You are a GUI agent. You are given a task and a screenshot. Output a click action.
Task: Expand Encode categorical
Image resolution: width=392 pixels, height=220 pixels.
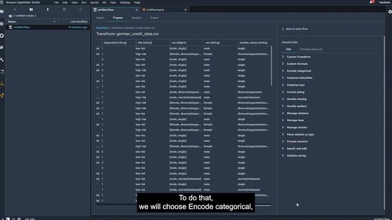click(299, 71)
